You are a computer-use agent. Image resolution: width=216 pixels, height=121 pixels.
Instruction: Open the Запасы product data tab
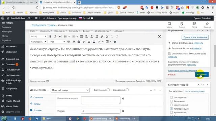pyautogui.click(x=37, y=104)
